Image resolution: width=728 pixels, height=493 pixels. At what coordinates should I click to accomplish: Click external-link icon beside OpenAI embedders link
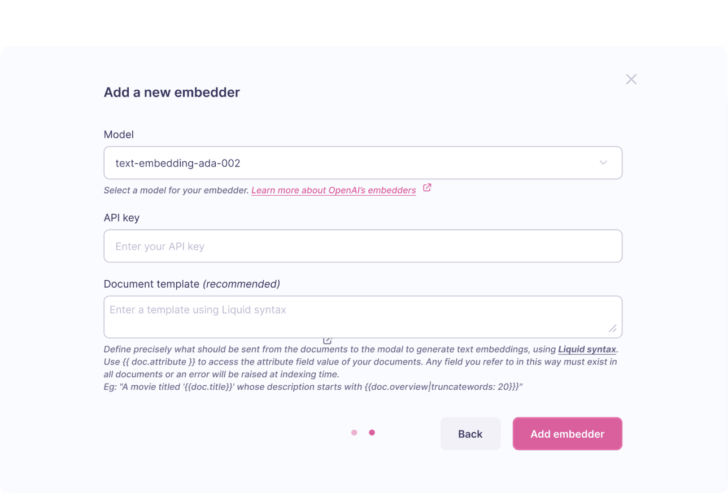(x=427, y=188)
